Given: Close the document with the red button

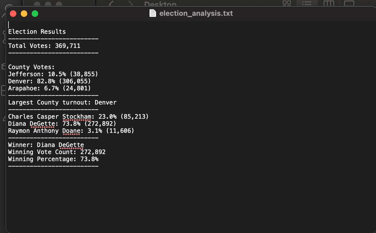Looking at the screenshot, I should [13, 13].
